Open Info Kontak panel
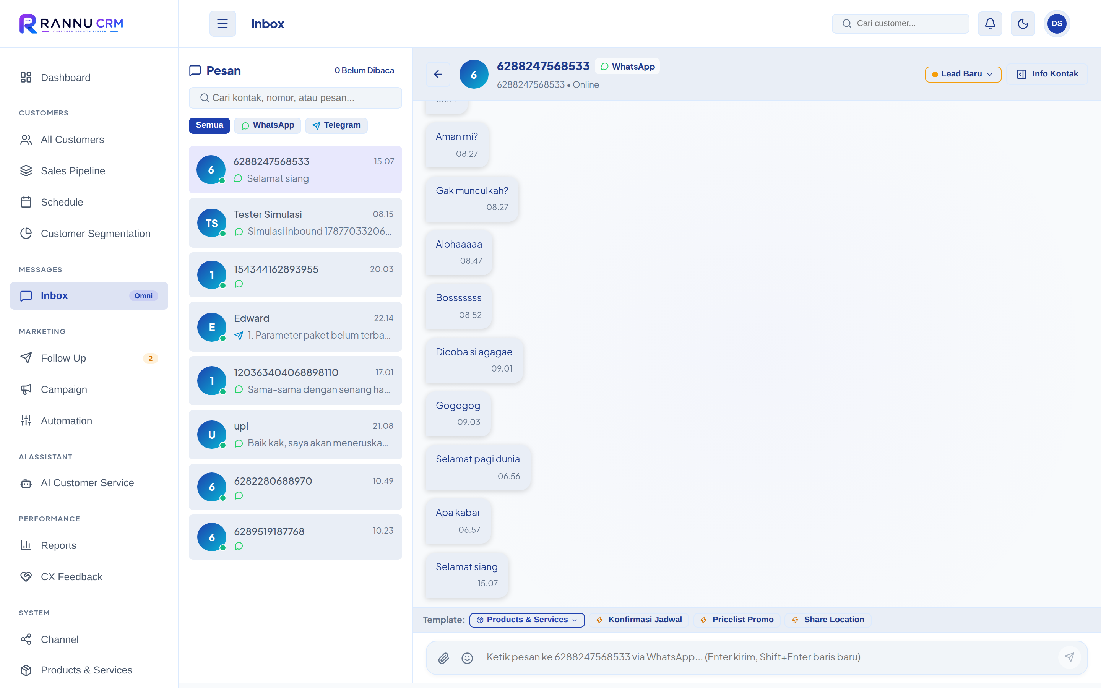 (1047, 74)
